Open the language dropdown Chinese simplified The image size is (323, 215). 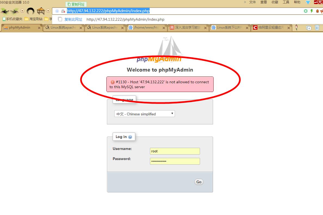coord(144,114)
